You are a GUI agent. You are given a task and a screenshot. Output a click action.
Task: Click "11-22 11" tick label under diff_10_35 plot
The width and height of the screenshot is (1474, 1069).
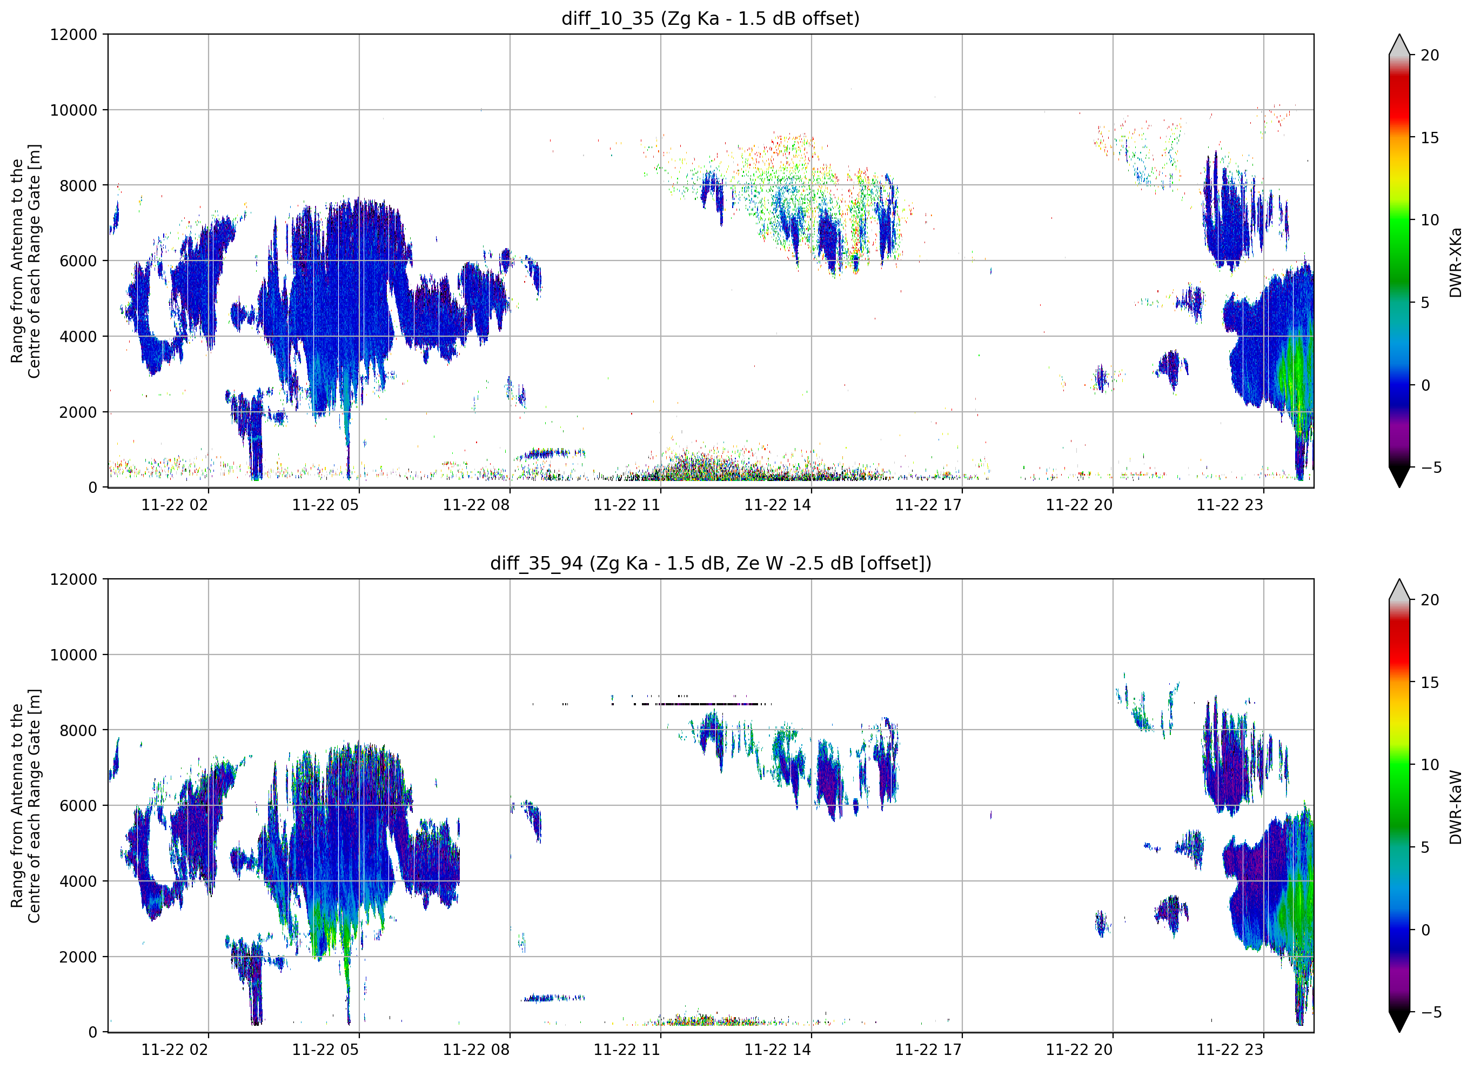click(x=627, y=505)
